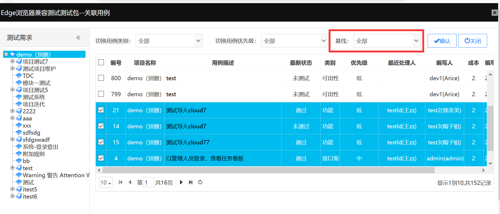This screenshot has height=214, width=500.
Task: Click 测试系统 node icon
Action: point(19,97)
